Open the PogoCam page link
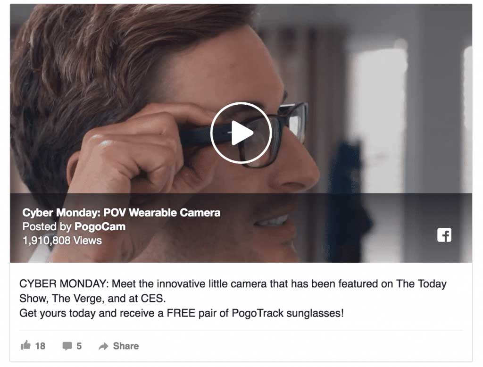Viewport: 483px width, 367px height. coord(100,226)
